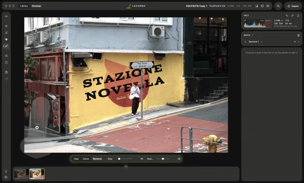Select the highlighted second filmstrip thumbnail
The width and height of the screenshot is (304, 183).
click(x=37, y=174)
